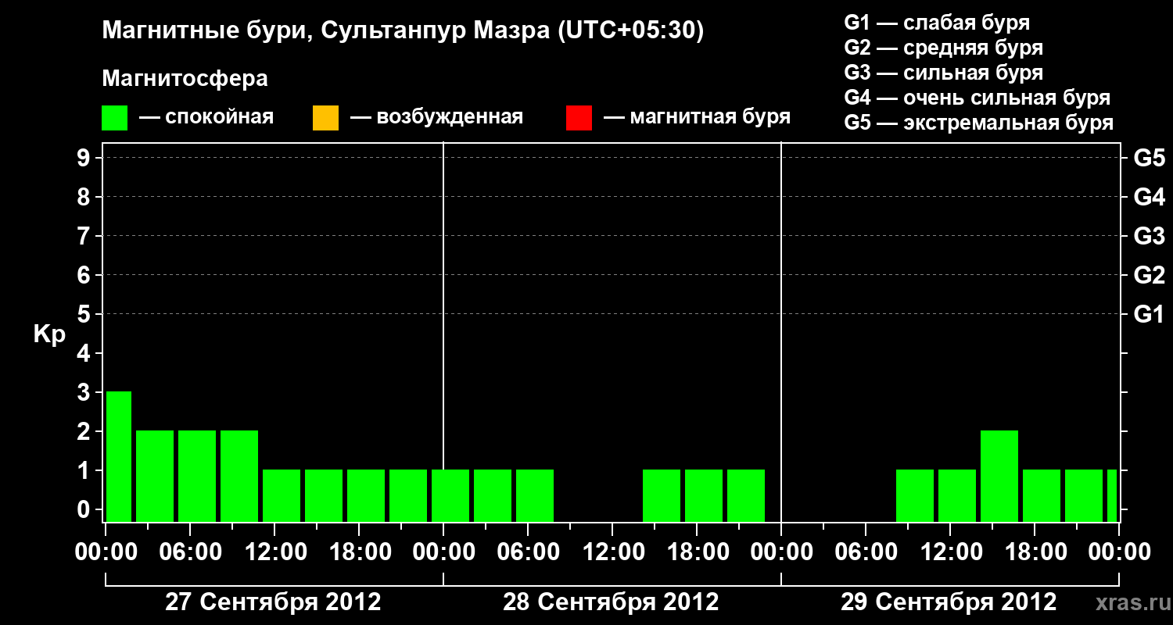The image size is (1173, 625).
Task: Click the '00:00' label starting 29 Сентября
Action: click(x=781, y=552)
